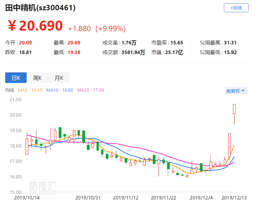Click the 最高 value 20.69
Image resolution: width=257 pixels, height=202 pixels.
74,43
